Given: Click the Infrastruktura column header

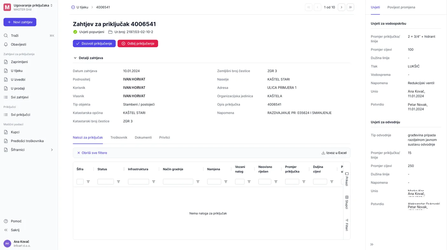Looking at the screenshot, I should 138,169.
